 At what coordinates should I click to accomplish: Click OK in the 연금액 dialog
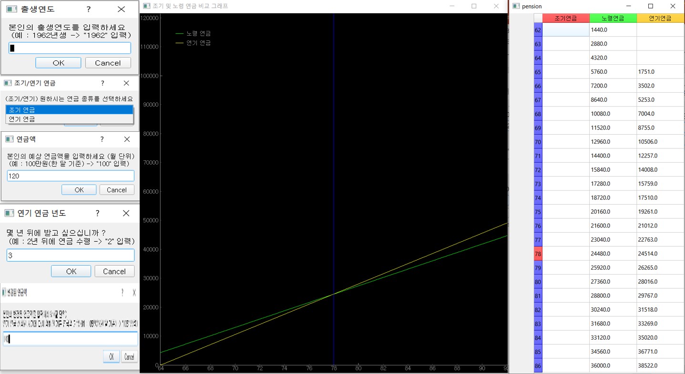click(x=79, y=190)
